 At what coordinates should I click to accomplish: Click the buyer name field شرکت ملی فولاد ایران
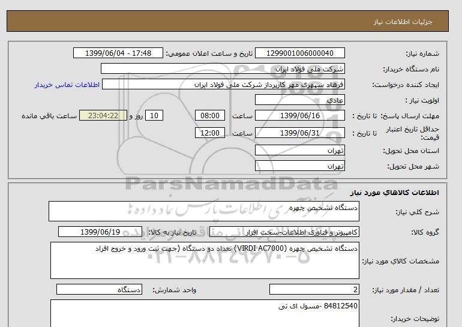point(223,68)
